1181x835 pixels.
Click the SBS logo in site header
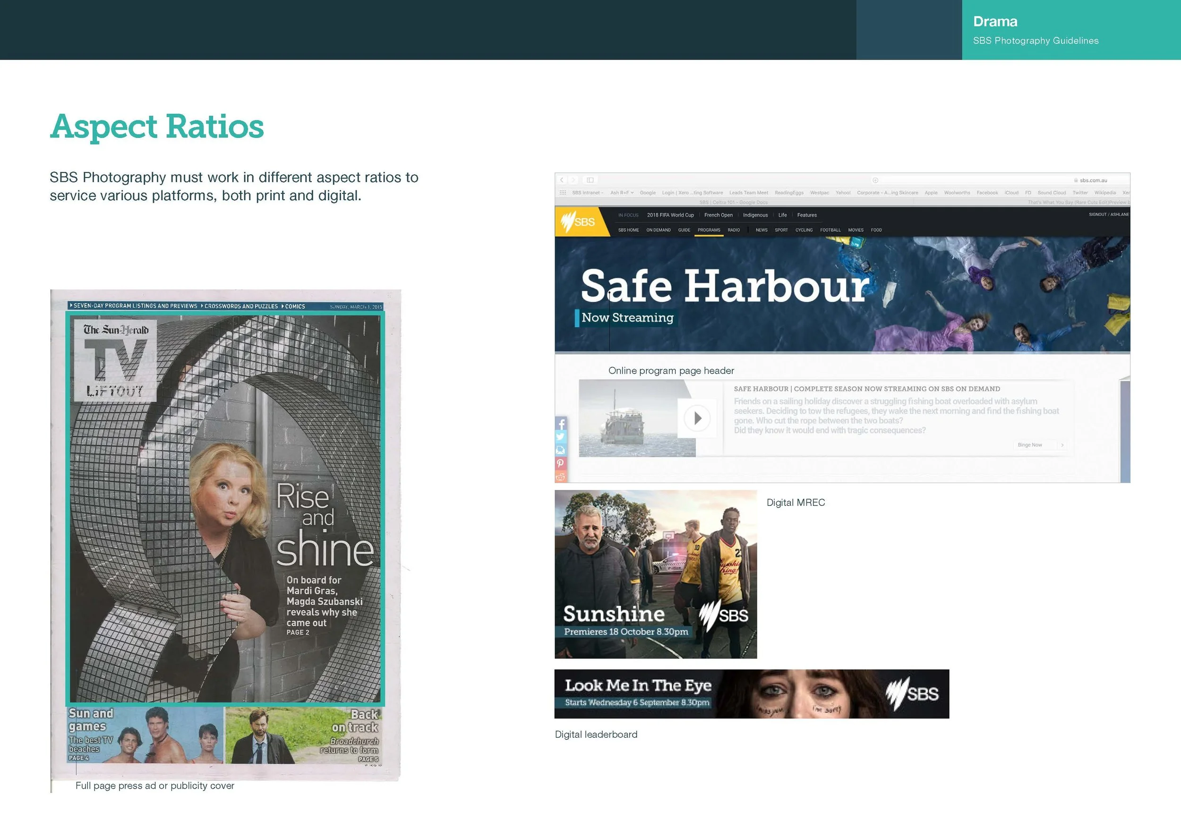tap(578, 222)
